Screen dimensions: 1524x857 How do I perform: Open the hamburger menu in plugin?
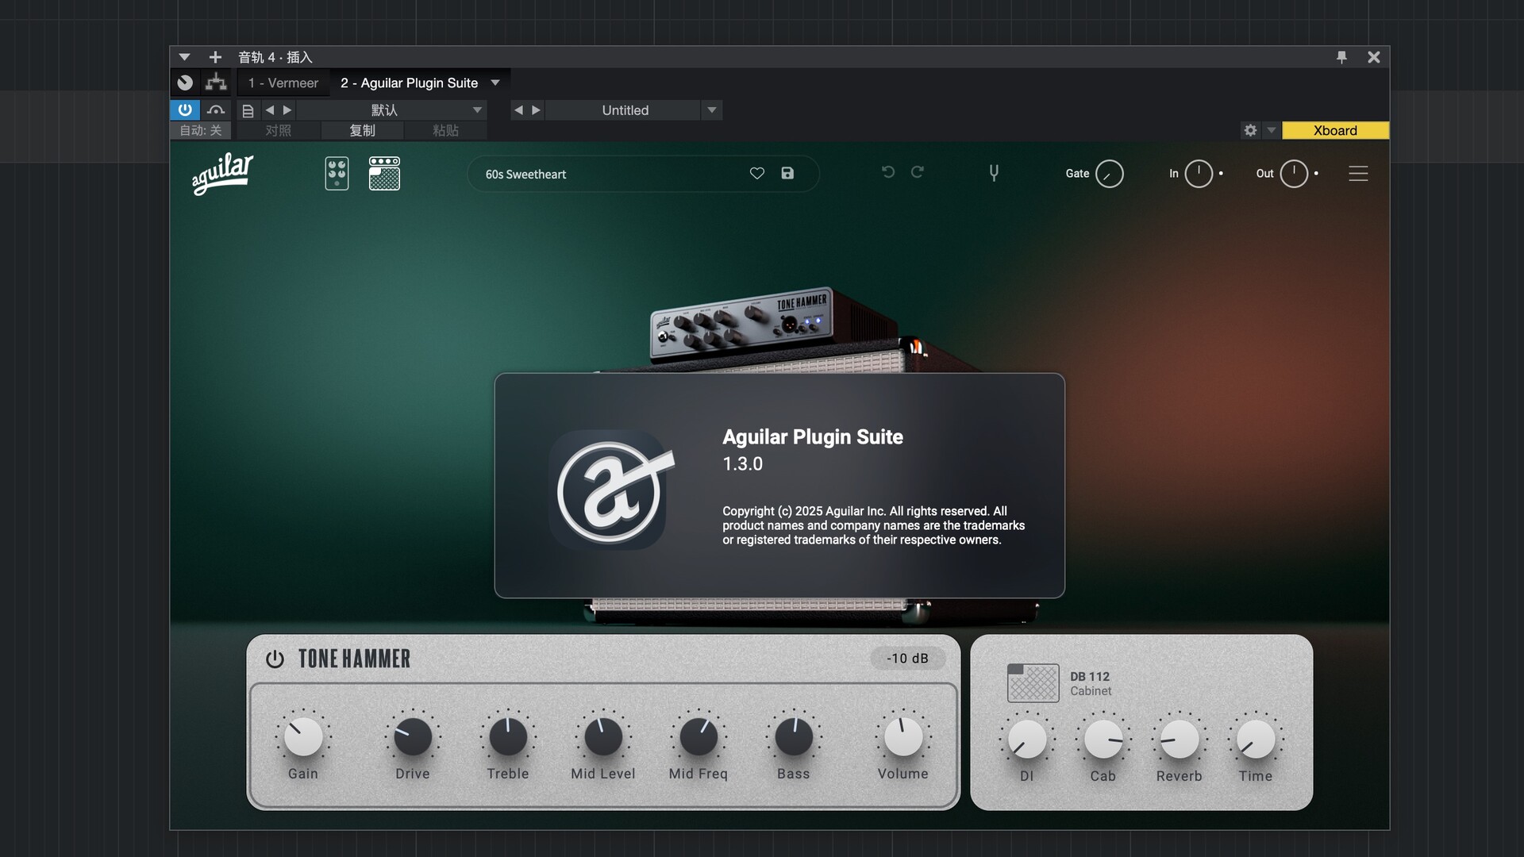click(1358, 174)
